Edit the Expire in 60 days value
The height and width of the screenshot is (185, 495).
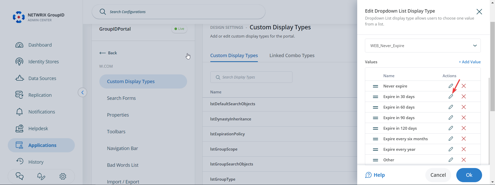451,107
